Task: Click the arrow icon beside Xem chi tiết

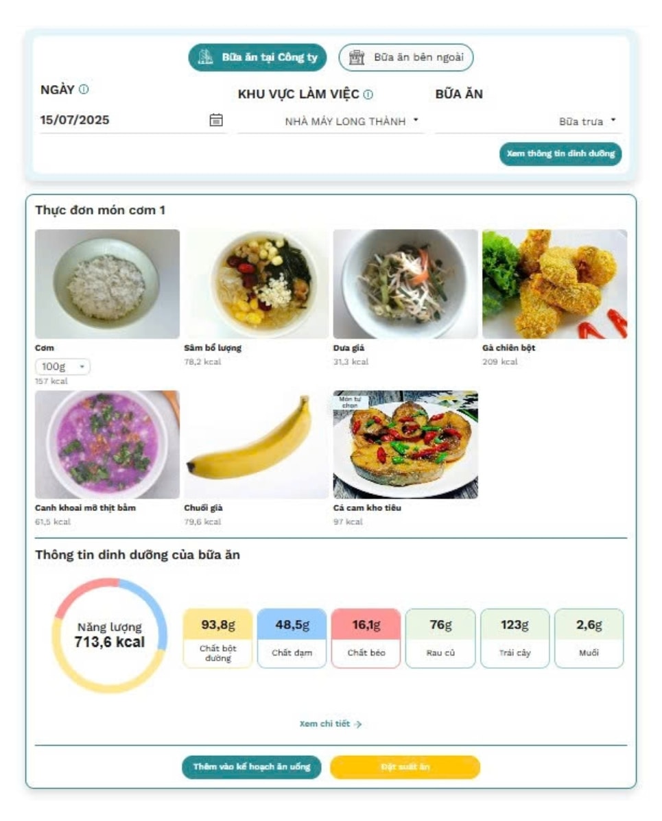Action: 358,724
